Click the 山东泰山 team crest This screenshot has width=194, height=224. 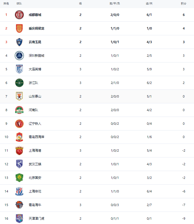click(x=19, y=96)
